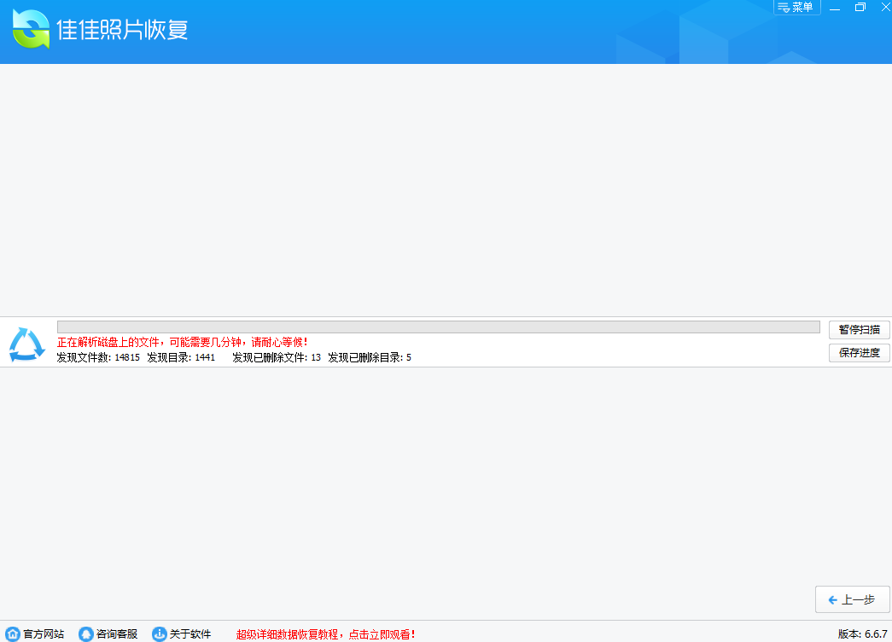Screen dimensions: 892x642
Task: Save scan progress via 保存进度
Action: tap(859, 353)
